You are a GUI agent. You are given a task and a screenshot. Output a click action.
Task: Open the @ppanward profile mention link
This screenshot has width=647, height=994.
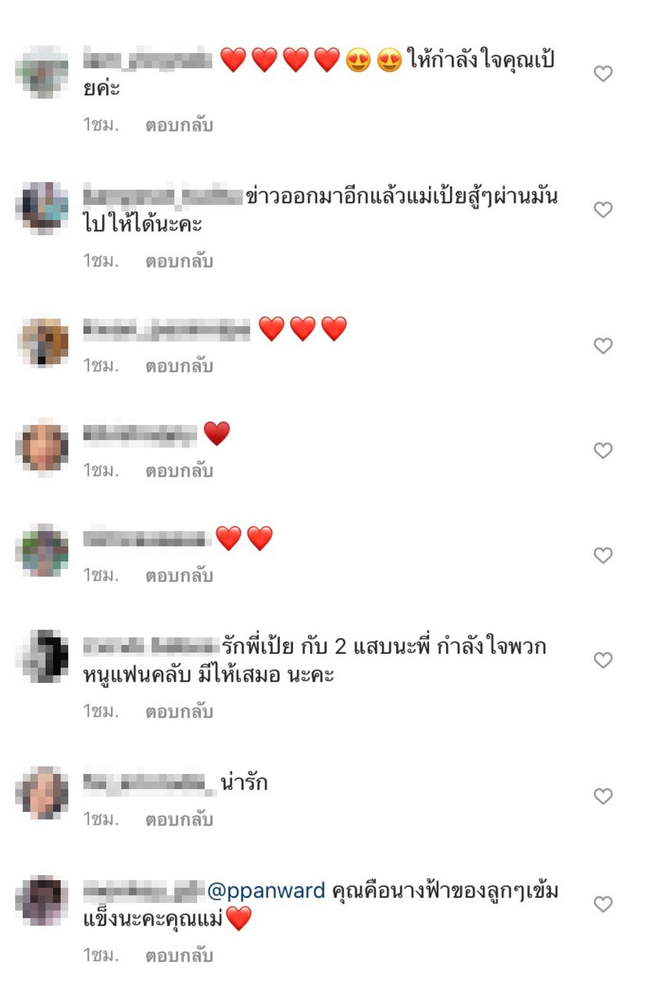pos(266,891)
